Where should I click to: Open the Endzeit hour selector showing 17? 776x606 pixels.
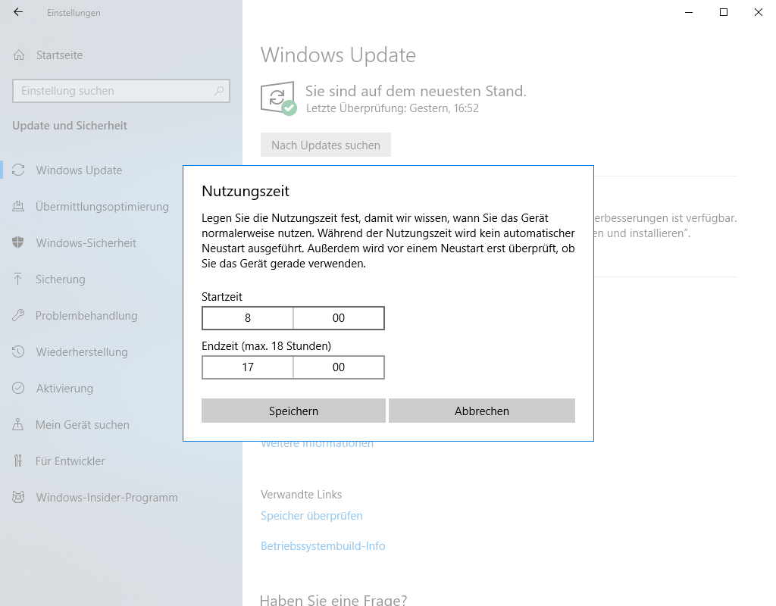pos(248,367)
